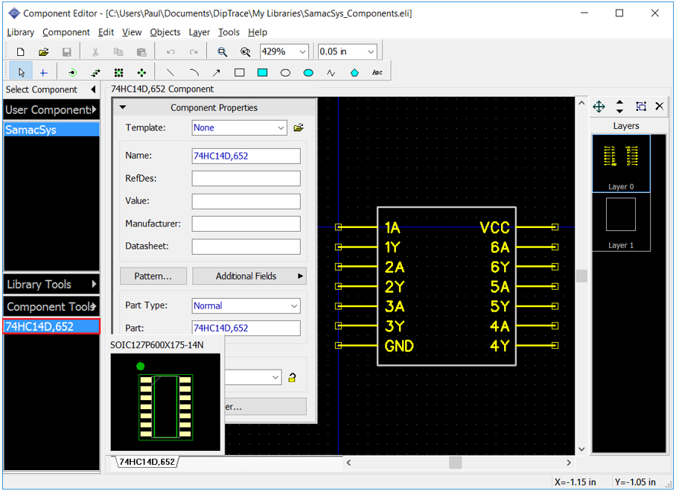The width and height of the screenshot is (676, 491).
Task: Select the Polyline drawing tool
Action: point(331,72)
